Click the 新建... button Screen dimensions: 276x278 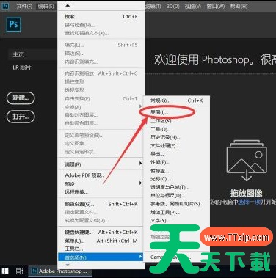point(21,98)
